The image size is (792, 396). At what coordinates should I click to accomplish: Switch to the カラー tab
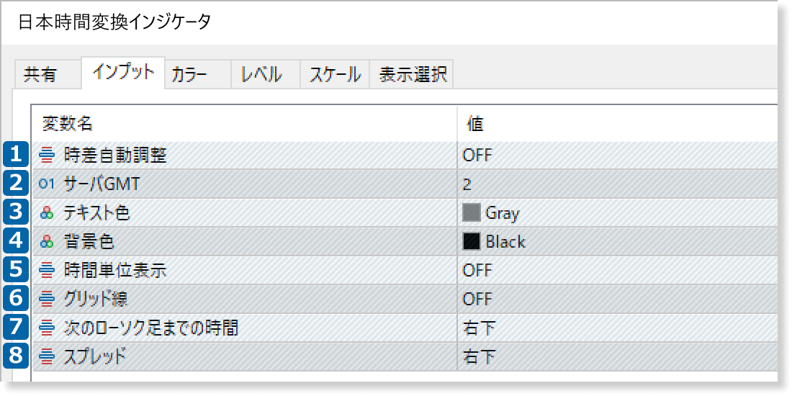(x=190, y=75)
